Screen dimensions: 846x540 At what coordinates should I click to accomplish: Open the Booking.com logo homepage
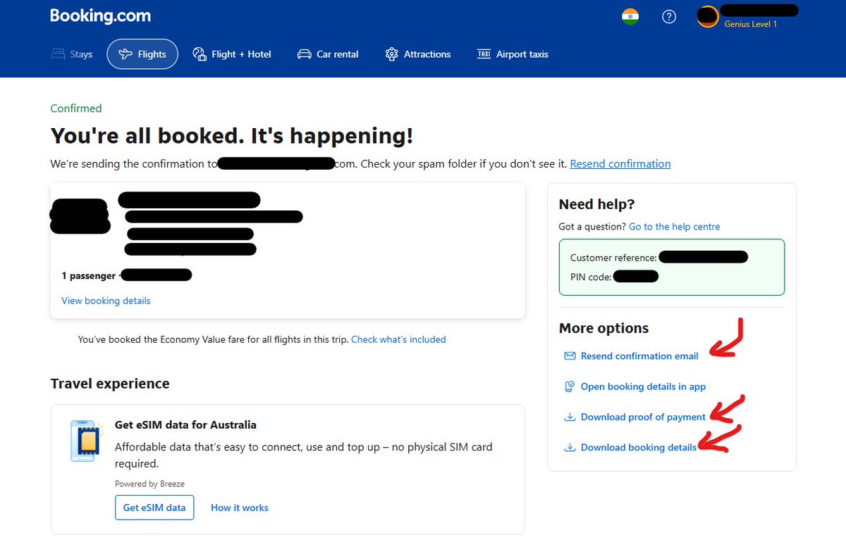point(100,15)
